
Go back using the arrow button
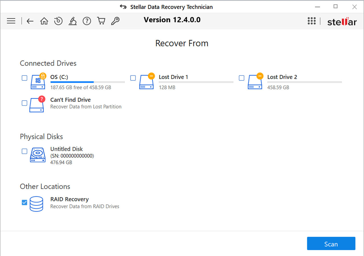click(30, 21)
